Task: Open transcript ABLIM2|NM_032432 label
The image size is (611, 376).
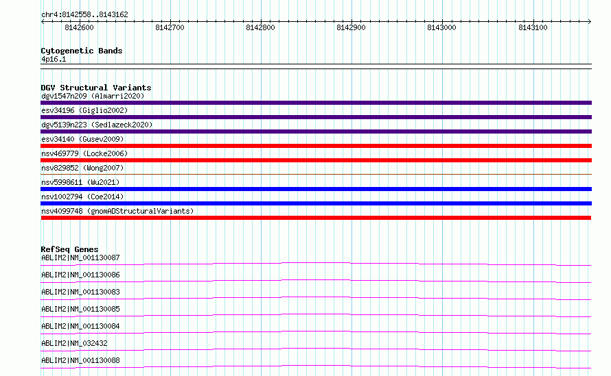Action: [x=74, y=343]
